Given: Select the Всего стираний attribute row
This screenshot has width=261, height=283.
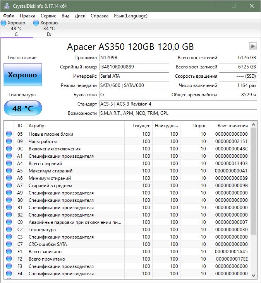Looking at the screenshot, I should 127,163.
